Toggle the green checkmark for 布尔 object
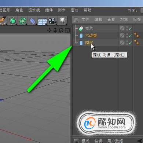Viewport: 143px width, 143px height. 130,29
